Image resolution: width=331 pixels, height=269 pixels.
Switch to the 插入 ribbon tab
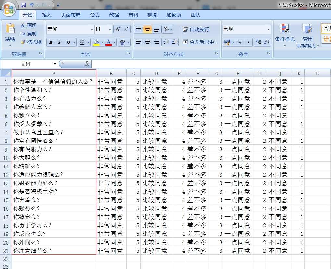click(x=46, y=15)
